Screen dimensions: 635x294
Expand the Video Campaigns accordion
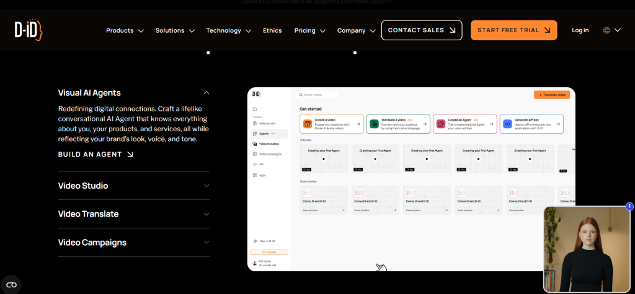tap(206, 243)
